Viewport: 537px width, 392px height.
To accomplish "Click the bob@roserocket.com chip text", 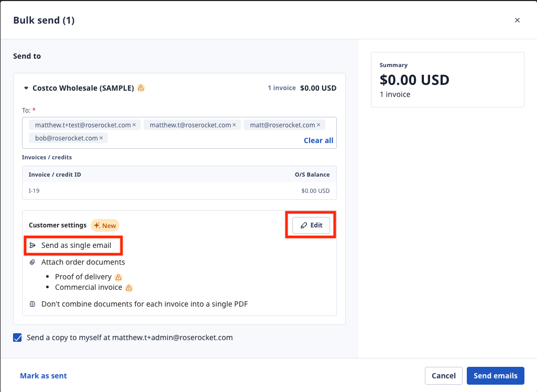I will pyautogui.click(x=67, y=138).
